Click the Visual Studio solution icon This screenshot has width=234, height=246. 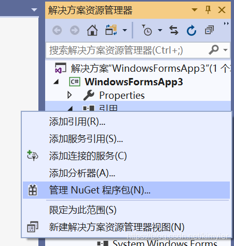click(x=60, y=68)
